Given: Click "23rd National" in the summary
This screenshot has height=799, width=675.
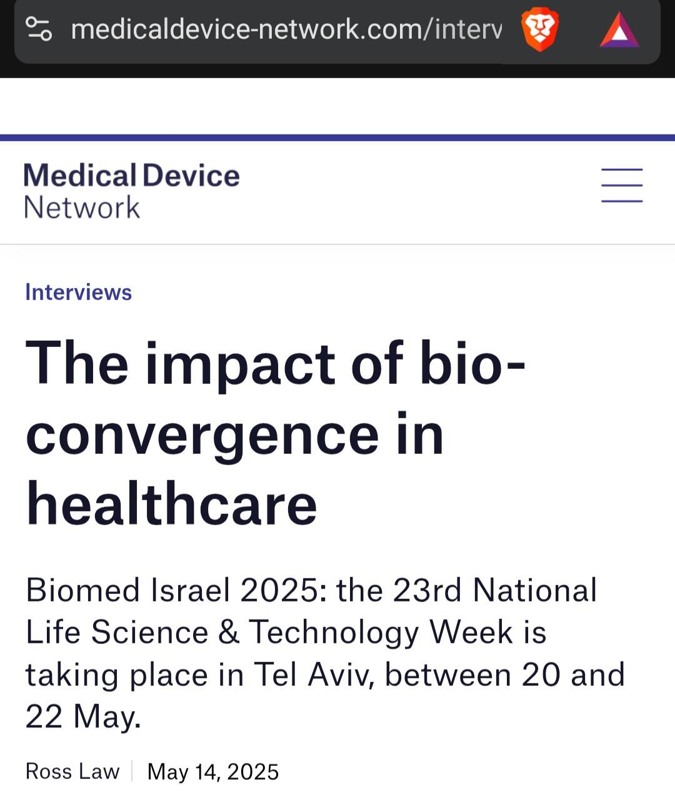Looking at the screenshot, I should click(x=494, y=590).
